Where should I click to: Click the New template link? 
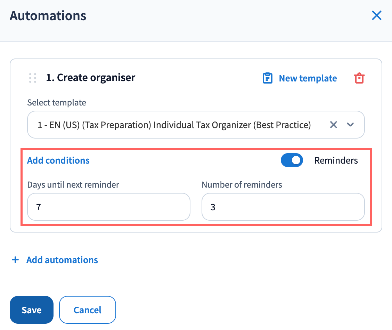click(308, 78)
